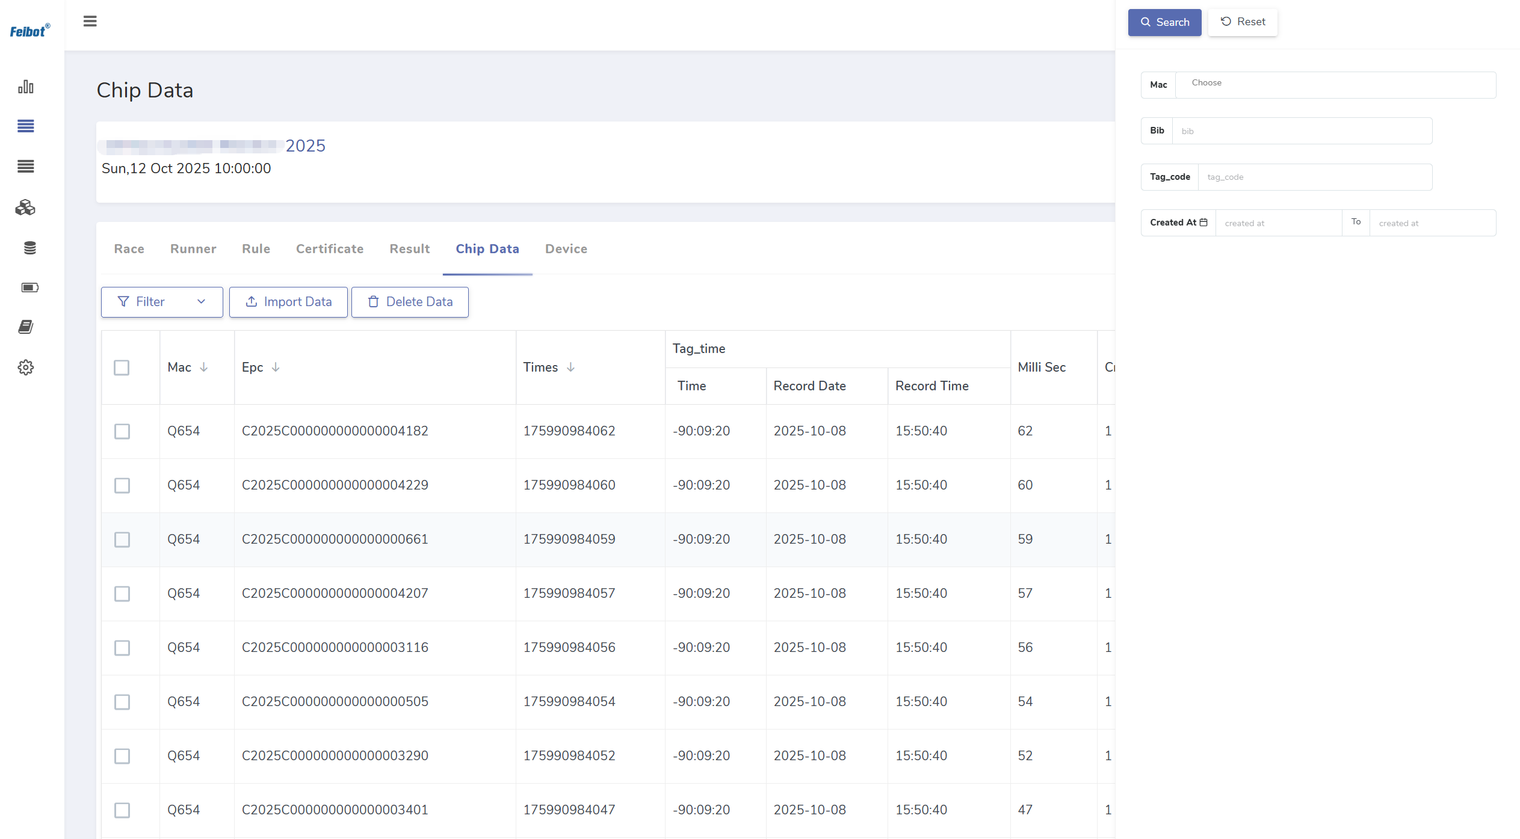Sort Times column descending arrow
1520x839 pixels.
point(571,367)
